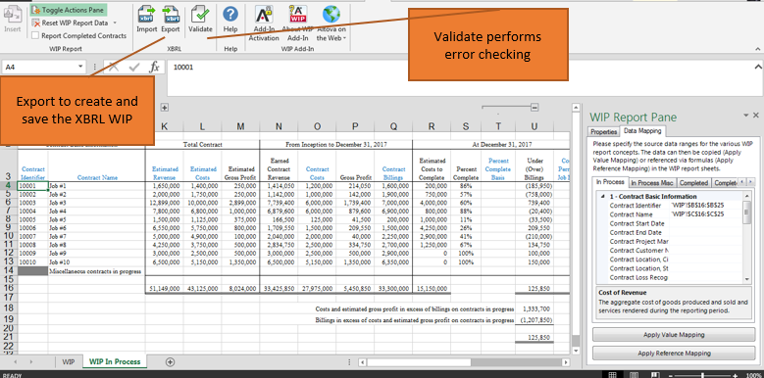Expand column group with plus button
Image resolution: width=764 pixels, height=378 pixels.
(165, 108)
